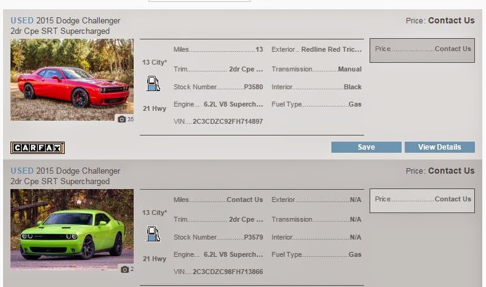
Task: Save the red Challenger listing
Action: [x=366, y=147]
